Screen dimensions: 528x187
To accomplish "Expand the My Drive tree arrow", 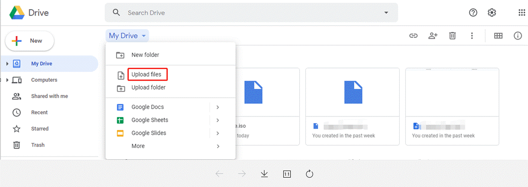I will tap(8, 64).
